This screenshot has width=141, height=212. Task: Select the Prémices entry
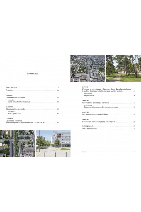click(32, 90)
